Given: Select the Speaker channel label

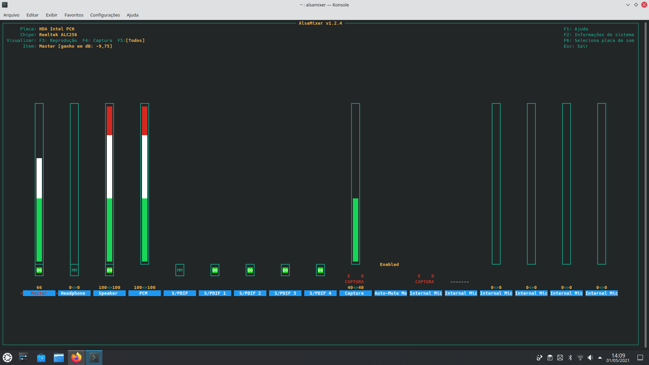Looking at the screenshot, I should pyautogui.click(x=110, y=293).
